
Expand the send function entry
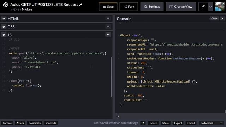[x=119, y=54]
